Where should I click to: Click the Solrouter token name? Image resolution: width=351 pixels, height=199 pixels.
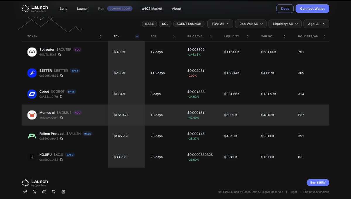47,50
